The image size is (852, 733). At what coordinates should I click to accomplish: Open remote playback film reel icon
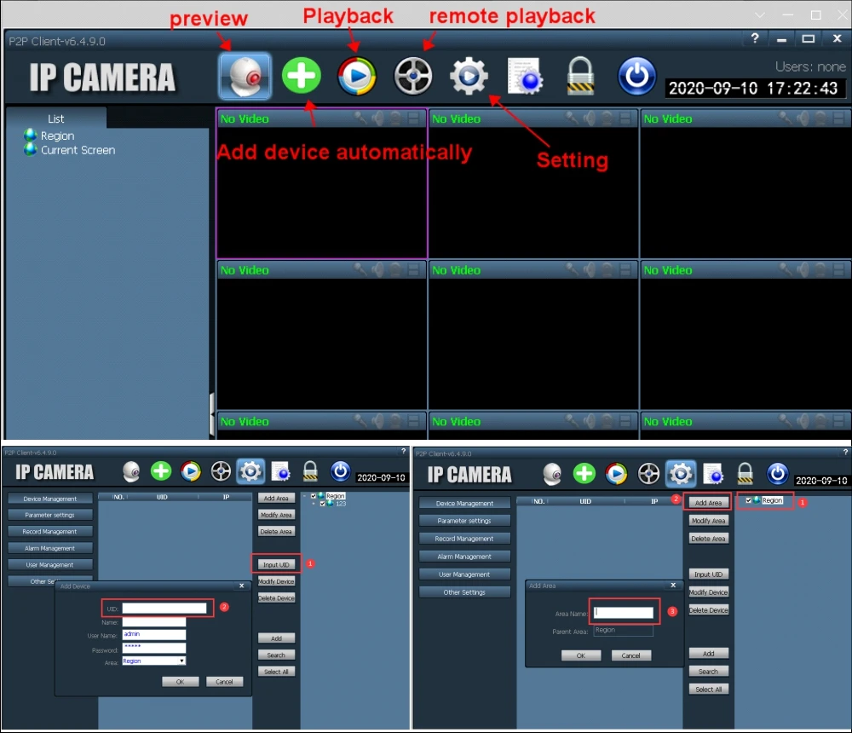tap(413, 77)
